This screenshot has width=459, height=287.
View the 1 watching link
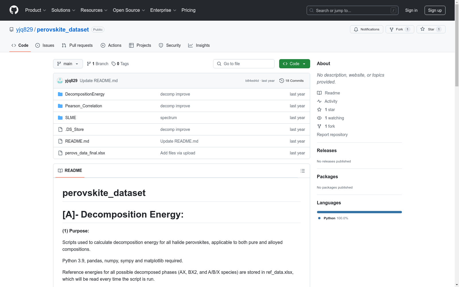(330, 118)
